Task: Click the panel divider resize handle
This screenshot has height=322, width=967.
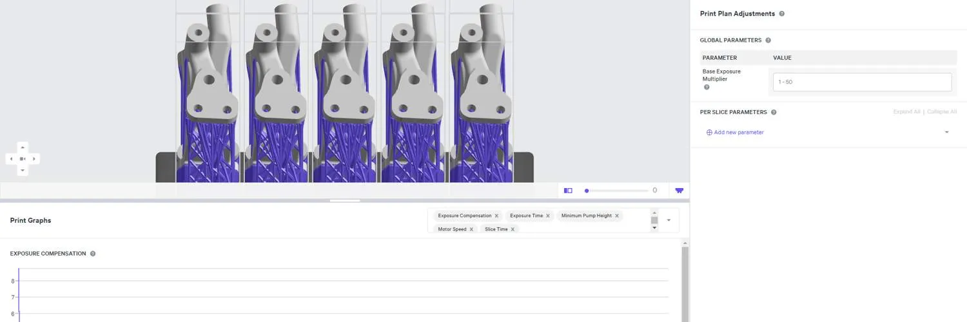Action: [345, 201]
